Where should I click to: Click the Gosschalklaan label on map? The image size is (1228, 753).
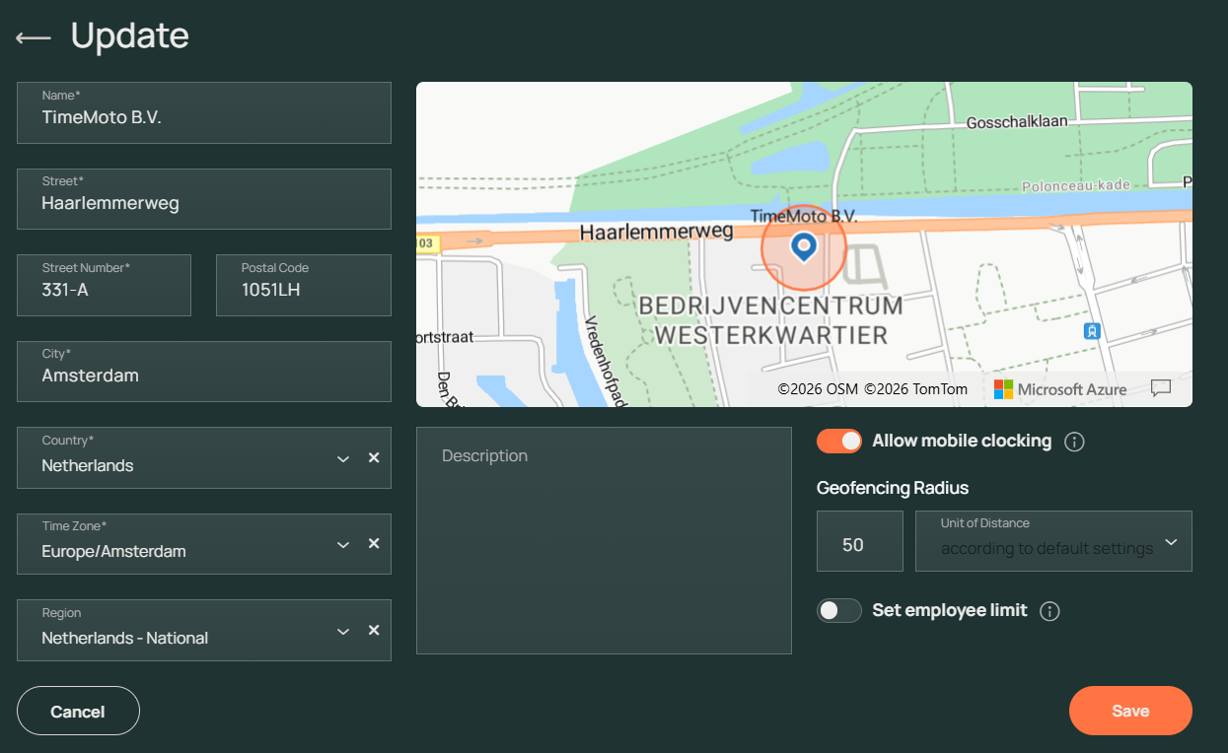(x=1017, y=121)
